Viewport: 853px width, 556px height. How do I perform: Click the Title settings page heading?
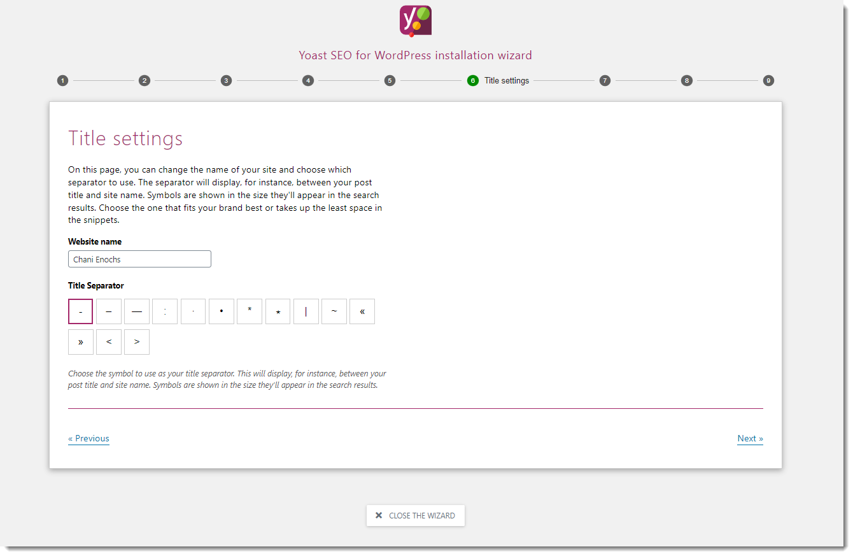[x=125, y=138]
